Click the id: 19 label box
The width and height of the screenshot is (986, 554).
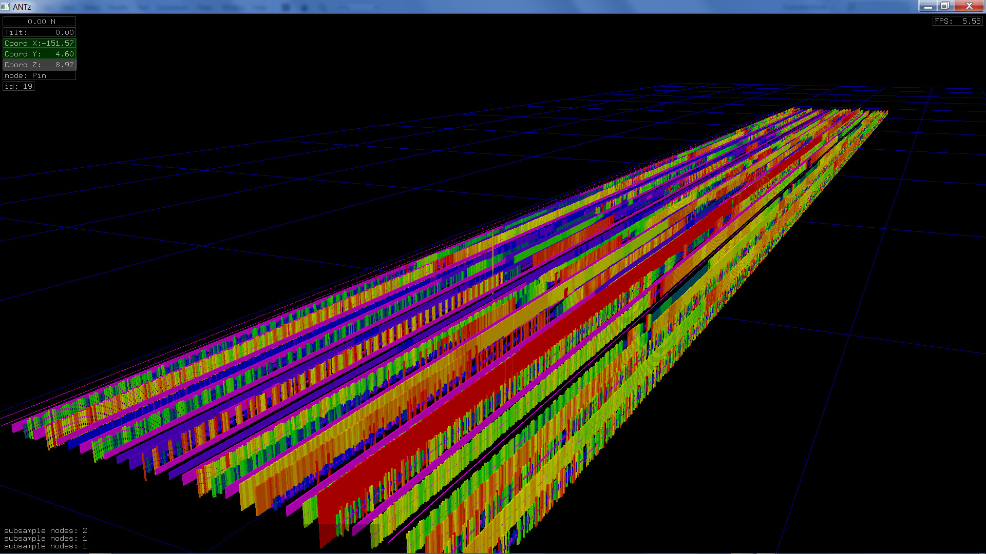(x=19, y=86)
